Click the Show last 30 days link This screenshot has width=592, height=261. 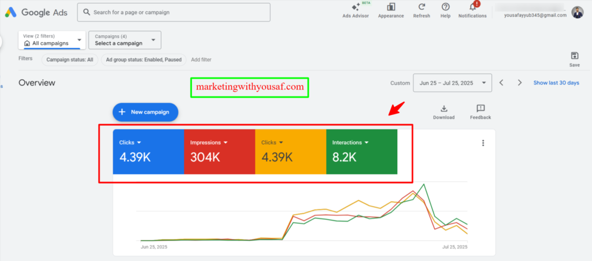pyautogui.click(x=556, y=83)
